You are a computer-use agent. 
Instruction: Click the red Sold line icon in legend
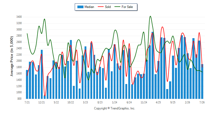click(101, 7)
